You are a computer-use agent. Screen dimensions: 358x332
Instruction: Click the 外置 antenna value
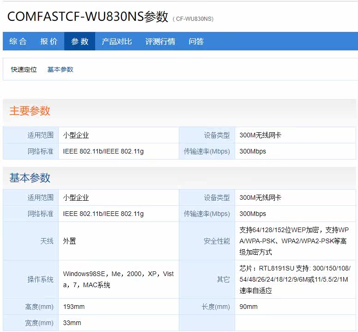(69, 241)
